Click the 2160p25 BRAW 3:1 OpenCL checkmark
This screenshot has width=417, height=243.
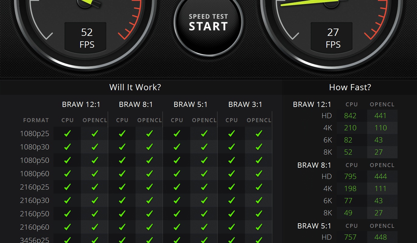click(x=259, y=187)
